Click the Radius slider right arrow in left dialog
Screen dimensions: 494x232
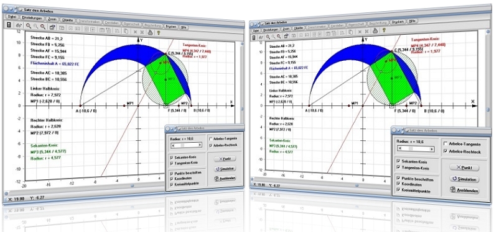click(200, 145)
